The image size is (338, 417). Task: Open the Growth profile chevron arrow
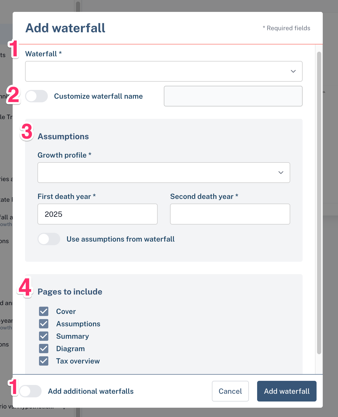[x=281, y=173]
